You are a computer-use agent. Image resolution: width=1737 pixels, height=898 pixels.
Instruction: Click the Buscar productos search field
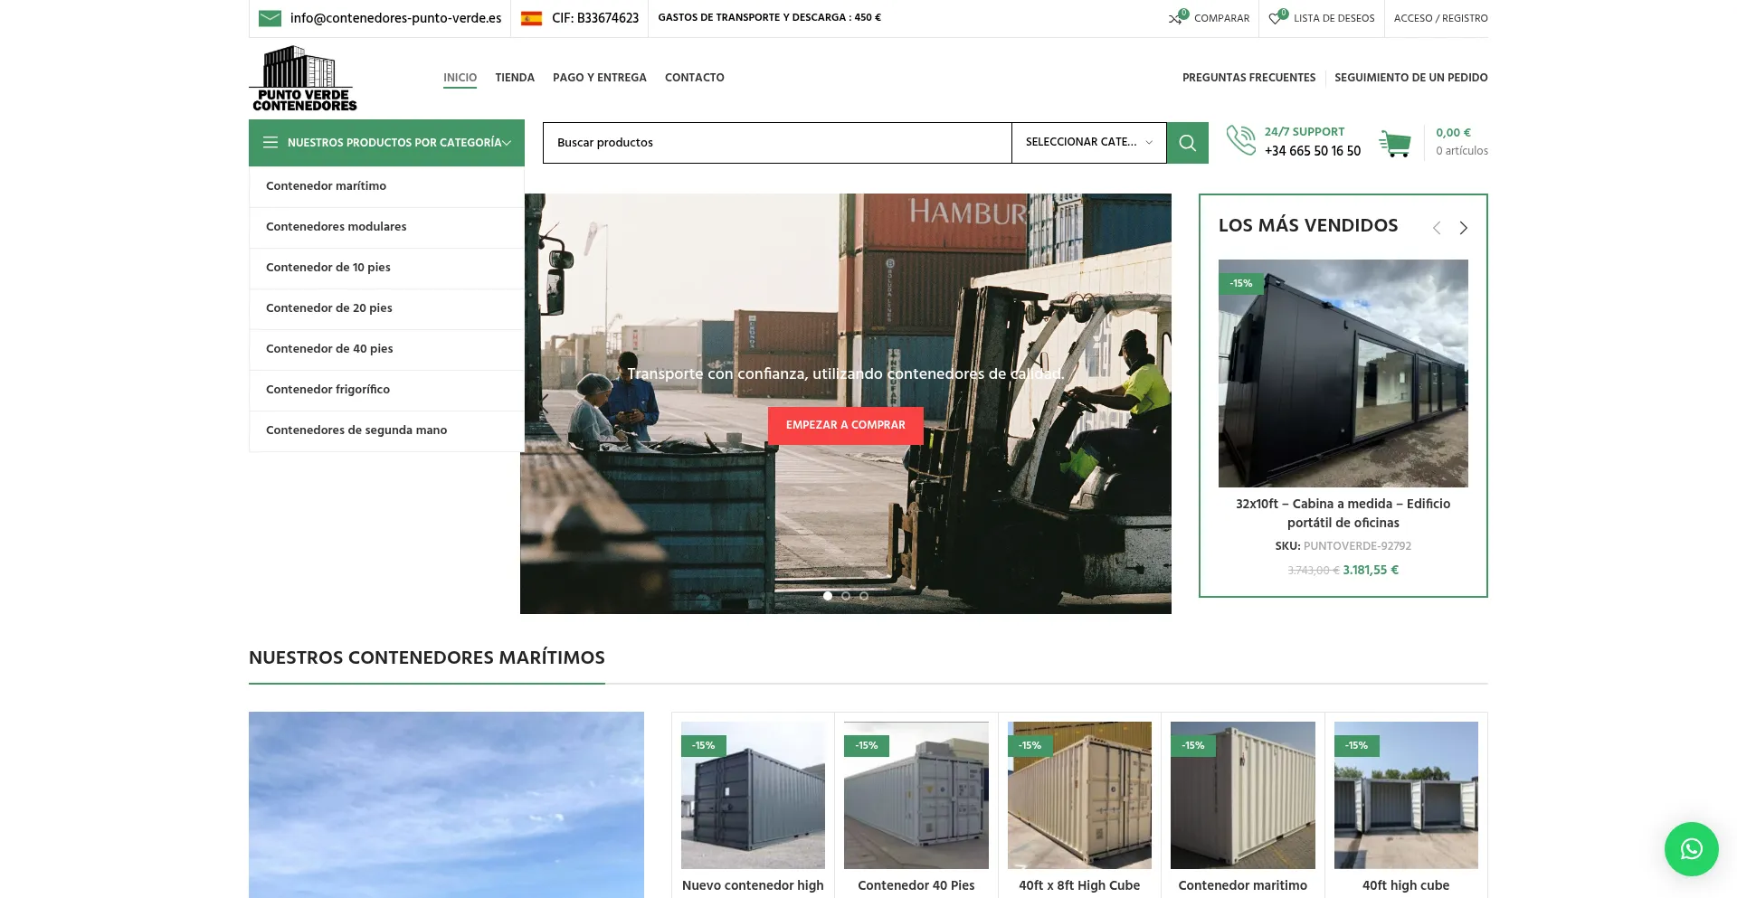[x=776, y=143]
